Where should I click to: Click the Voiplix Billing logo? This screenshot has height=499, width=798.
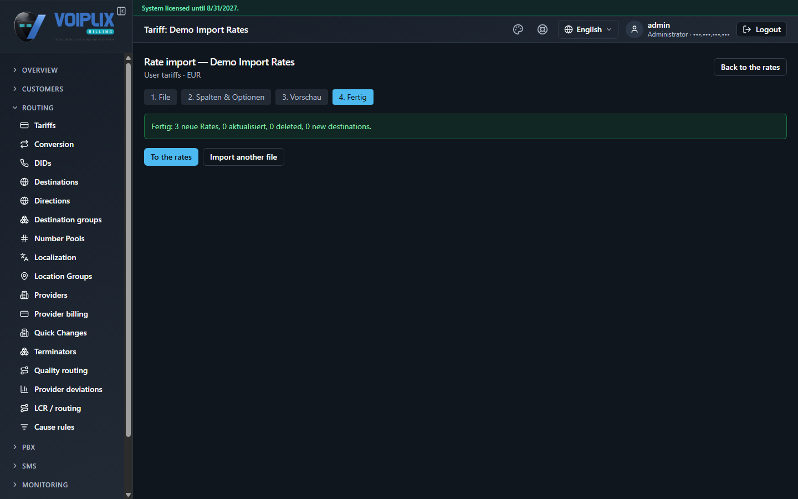pos(64,27)
